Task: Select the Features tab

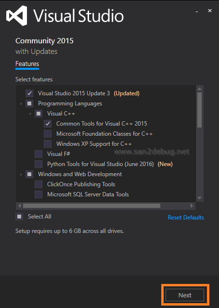Action: [x=27, y=64]
